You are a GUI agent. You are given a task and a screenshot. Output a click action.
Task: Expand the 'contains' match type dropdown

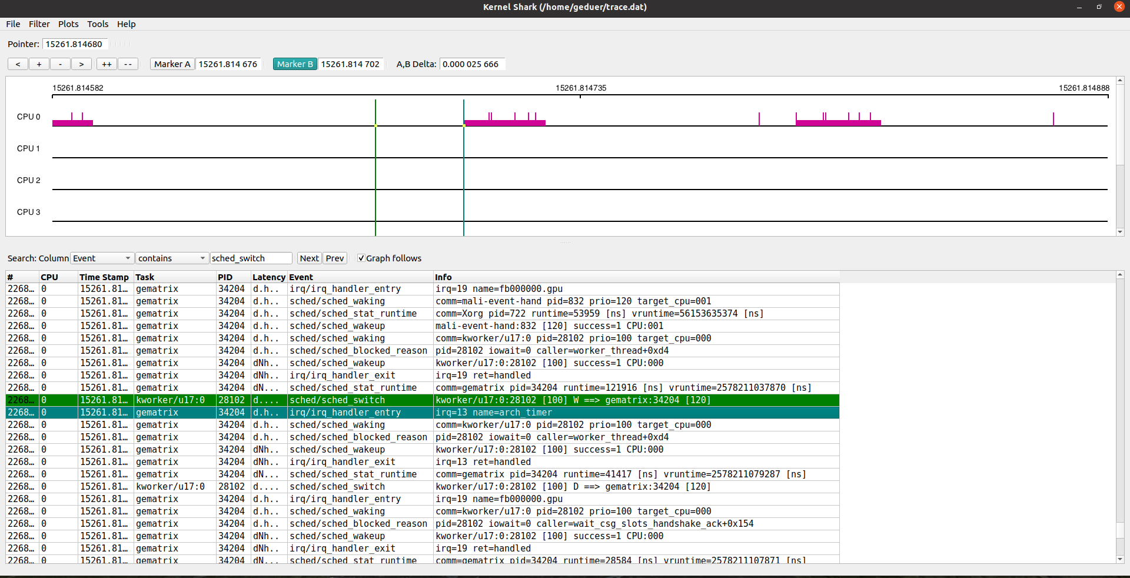(x=171, y=258)
